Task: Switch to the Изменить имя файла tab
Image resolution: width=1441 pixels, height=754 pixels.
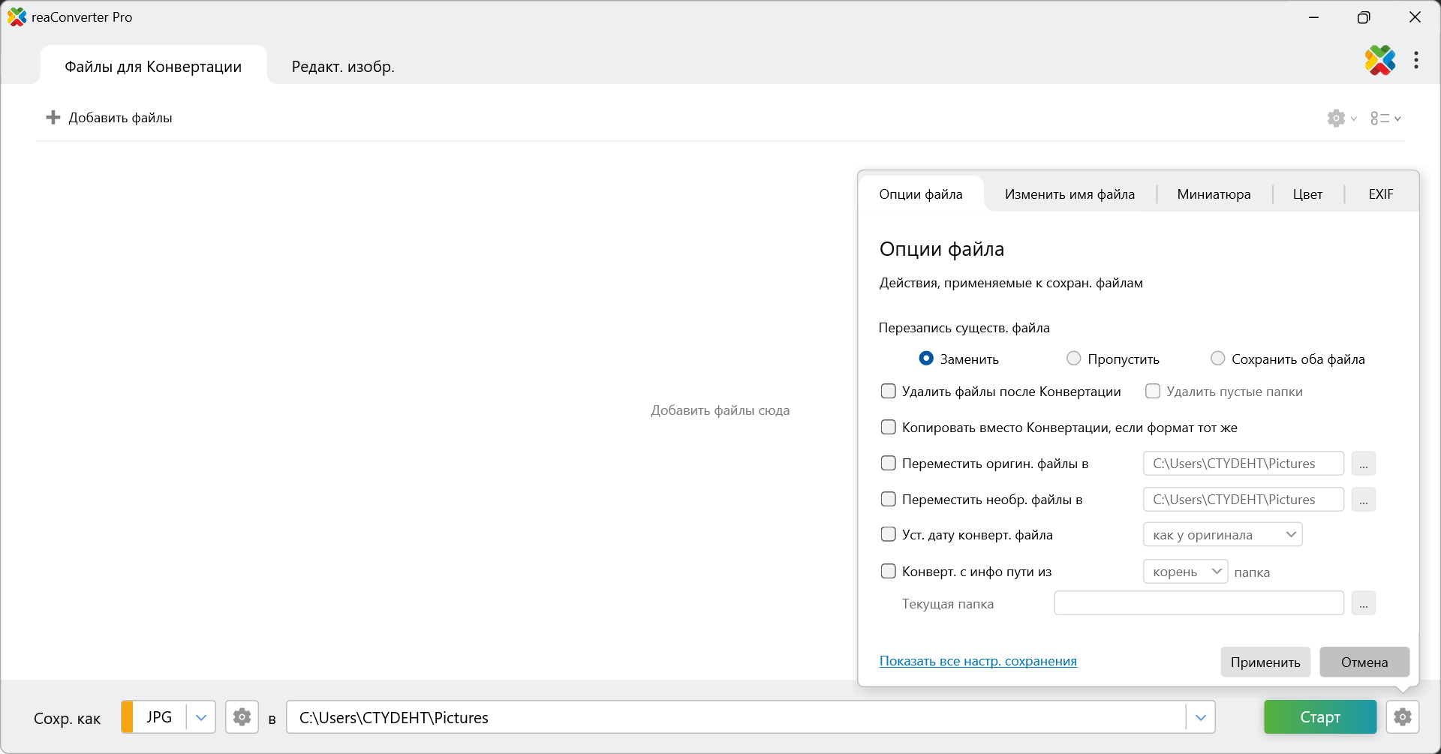Action: pyautogui.click(x=1069, y=194)
